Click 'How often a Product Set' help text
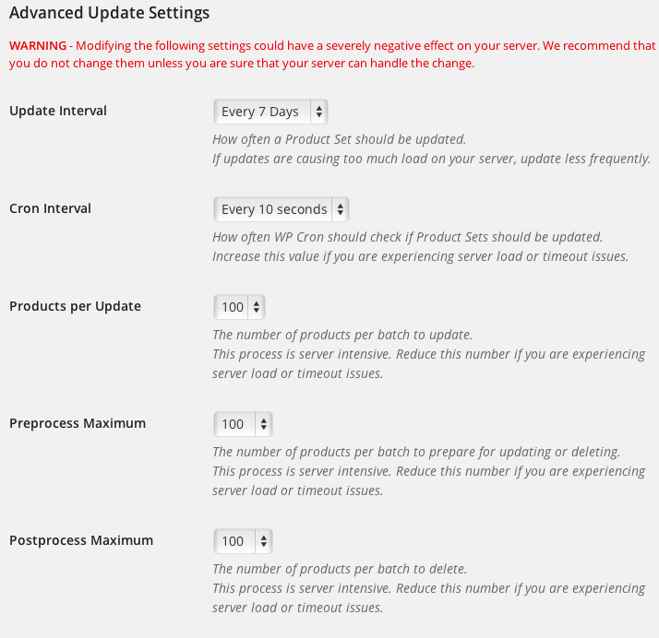Image resolution: width=659 pixels, height=638 pixels. (339, 139)
